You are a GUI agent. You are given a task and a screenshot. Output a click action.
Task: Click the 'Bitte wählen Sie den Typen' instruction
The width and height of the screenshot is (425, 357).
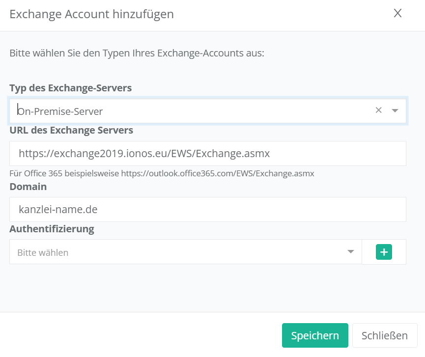tap(137, 53)
